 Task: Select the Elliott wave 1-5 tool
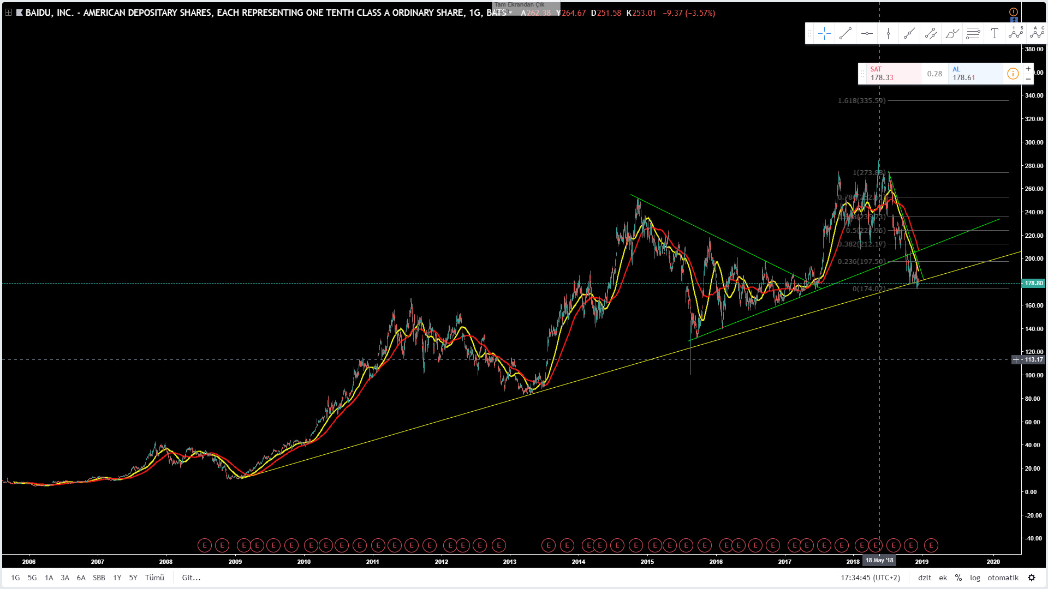click(1016, 34)
